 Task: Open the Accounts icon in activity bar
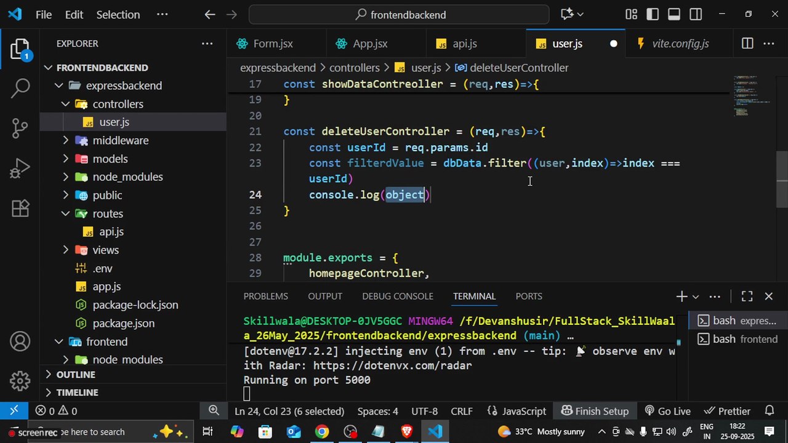20,341
